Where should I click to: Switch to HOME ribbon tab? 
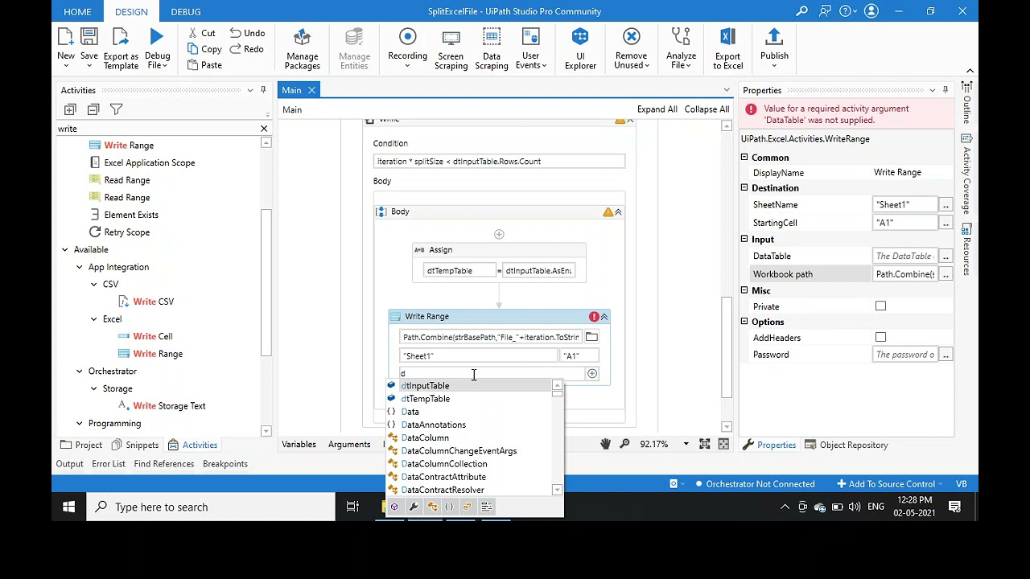coord(77,11)
